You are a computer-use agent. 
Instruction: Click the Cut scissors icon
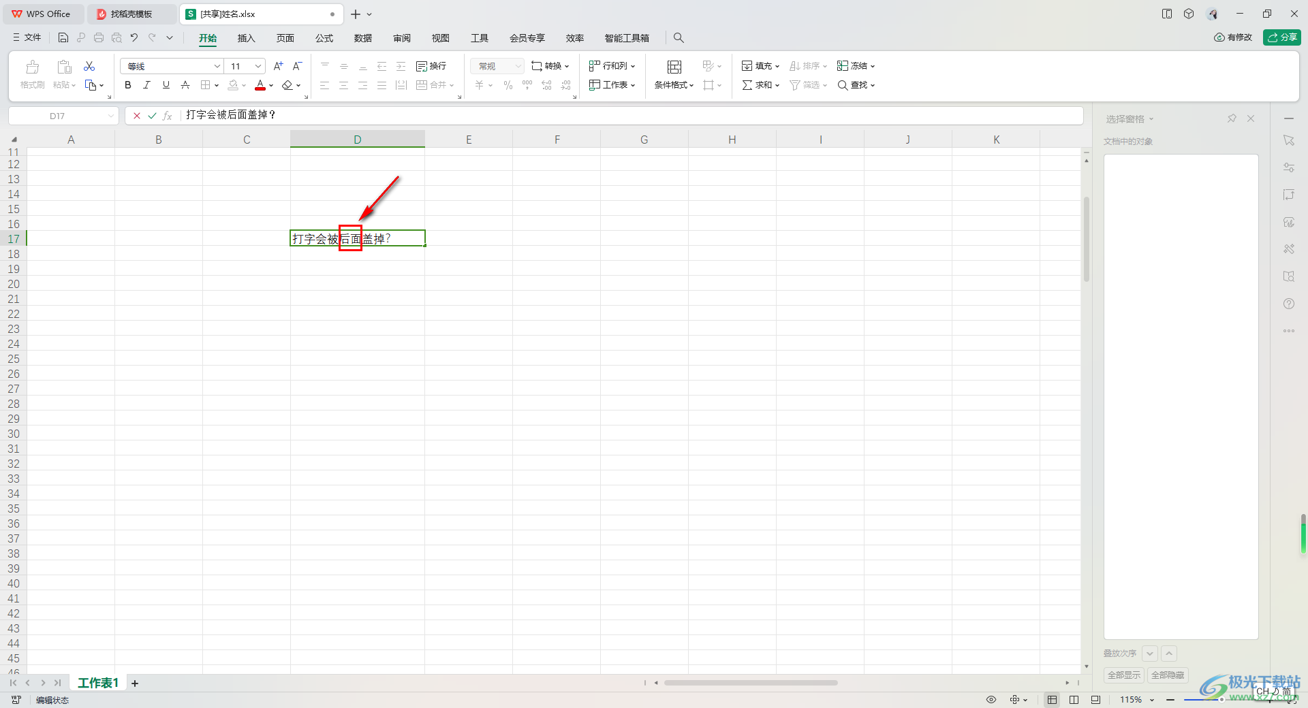point(89,66)
